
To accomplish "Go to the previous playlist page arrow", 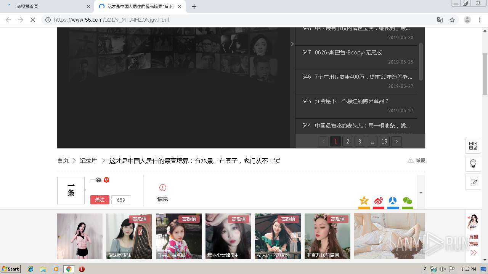I will (323, 142).
